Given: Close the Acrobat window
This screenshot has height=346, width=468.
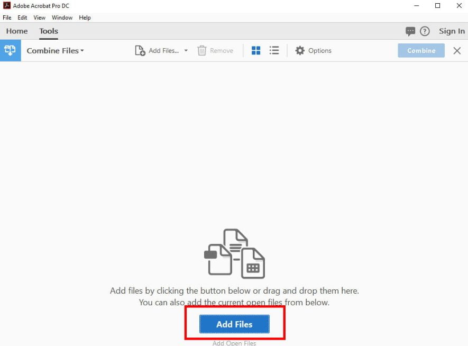Looking at the screenshot, I should coord(459,5).
